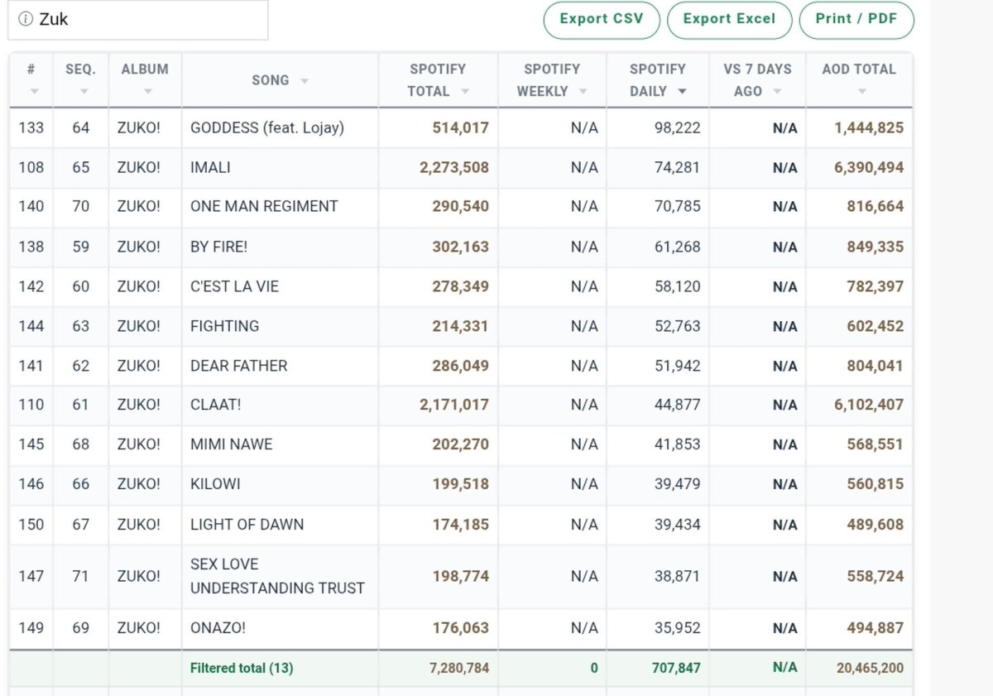Select the ONAZO! song cell
Screen dimensions: 993x696
coord(281,628)
